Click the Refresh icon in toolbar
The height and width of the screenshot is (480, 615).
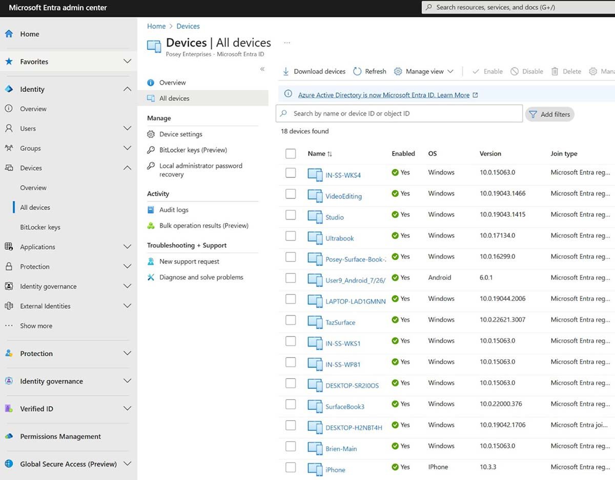click(357, 72)
